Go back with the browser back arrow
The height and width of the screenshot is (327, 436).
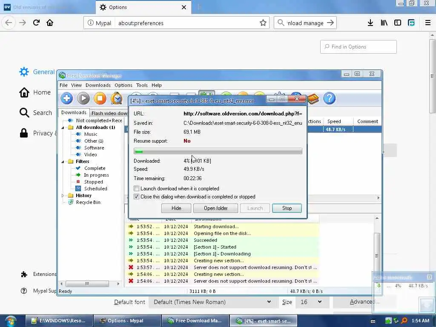9,23
